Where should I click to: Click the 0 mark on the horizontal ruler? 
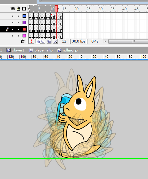point(81,57)
